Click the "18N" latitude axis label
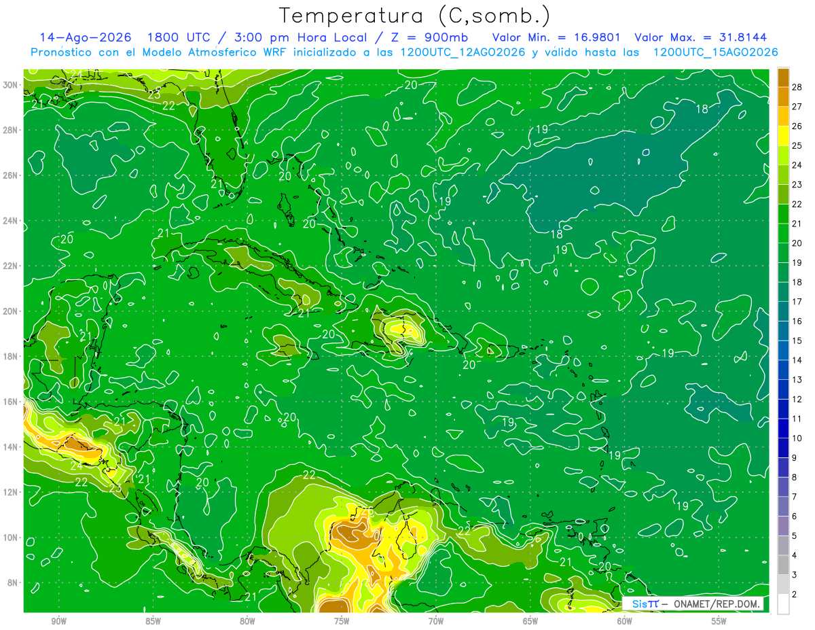Image resolution: width=815 pixels, height=630 pixels. (10, 356)
